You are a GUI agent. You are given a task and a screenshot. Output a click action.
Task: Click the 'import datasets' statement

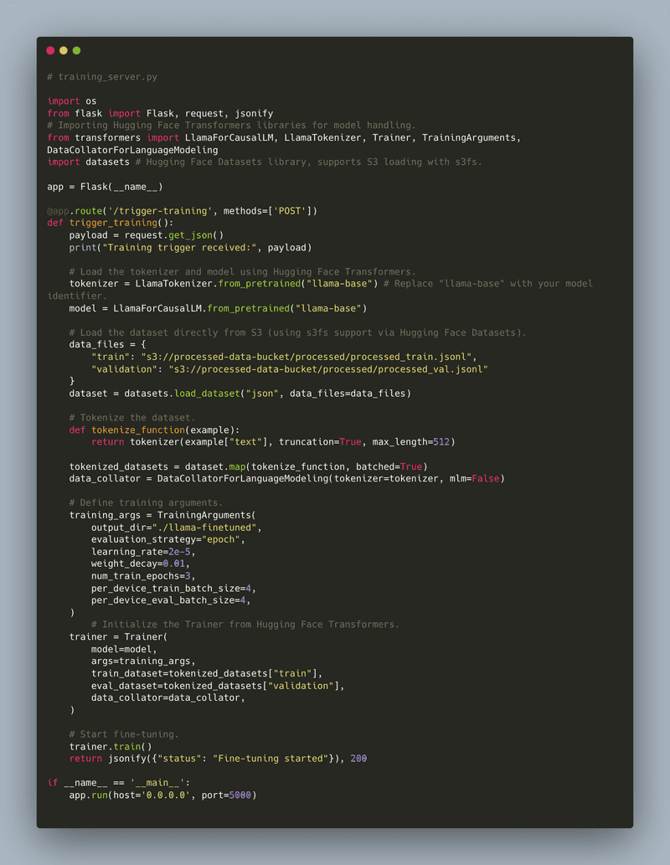point(88,162)
